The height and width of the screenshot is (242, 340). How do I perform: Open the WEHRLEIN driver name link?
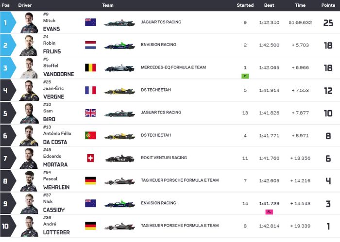point(56,187)
